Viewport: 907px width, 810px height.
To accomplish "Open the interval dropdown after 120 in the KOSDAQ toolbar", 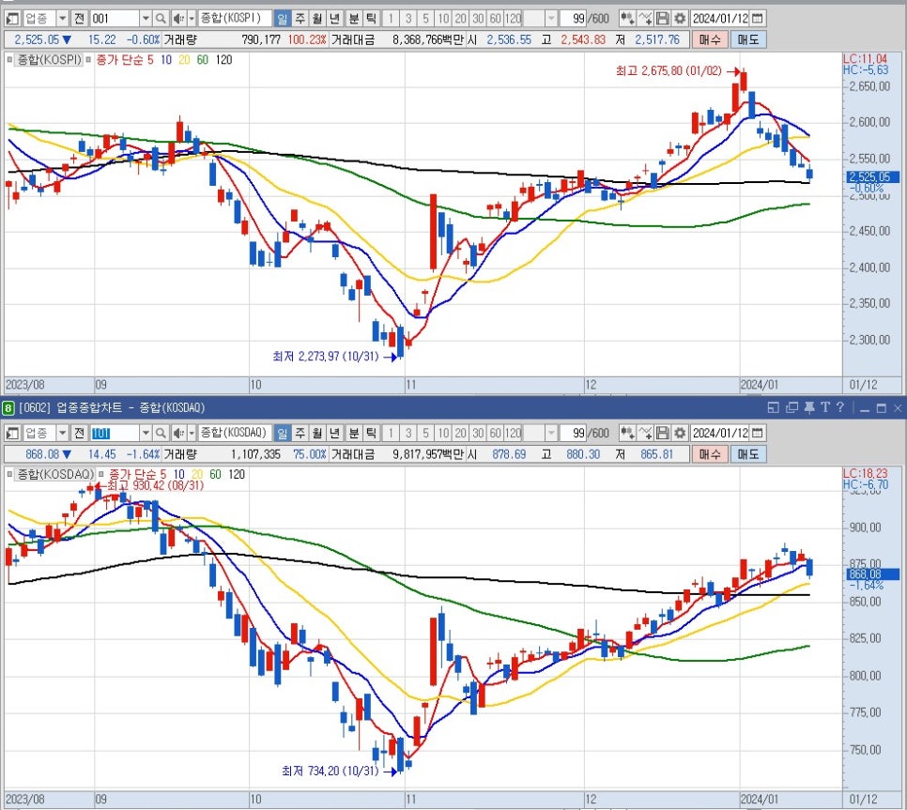I will (550, 433).
